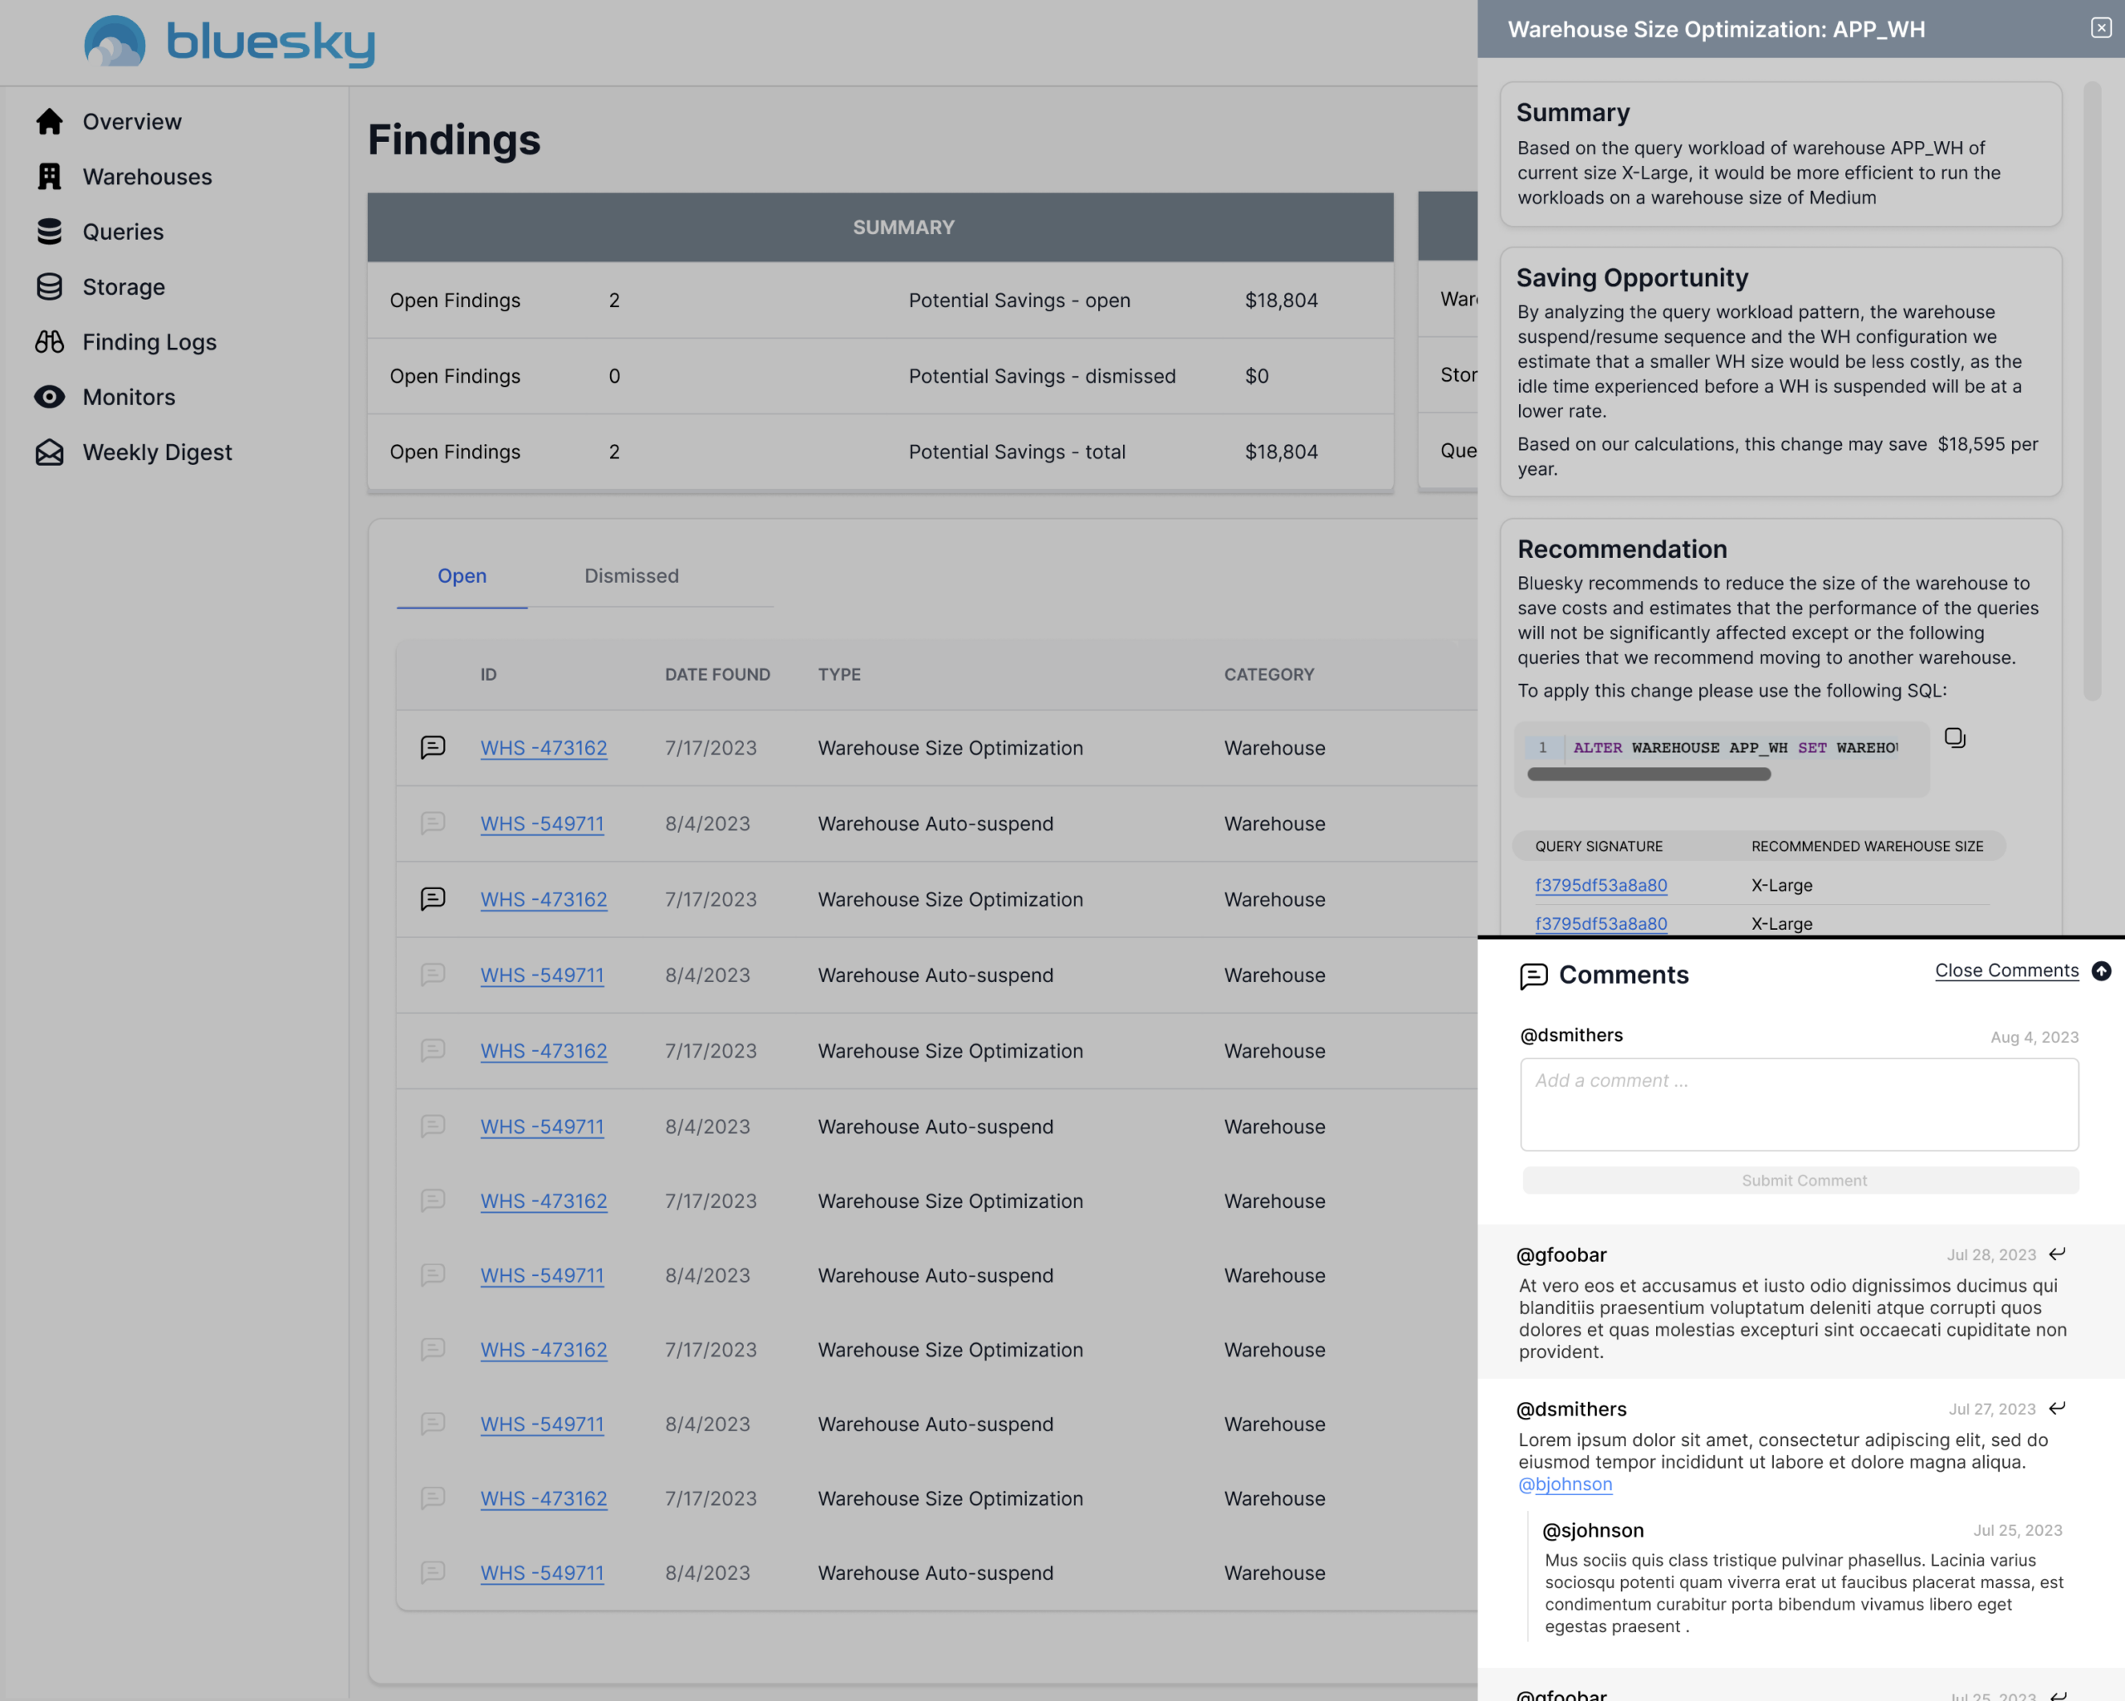2125x1701 pixels.
Task: Focus the Add a comment field
Action: [x=1799, y=1104]
